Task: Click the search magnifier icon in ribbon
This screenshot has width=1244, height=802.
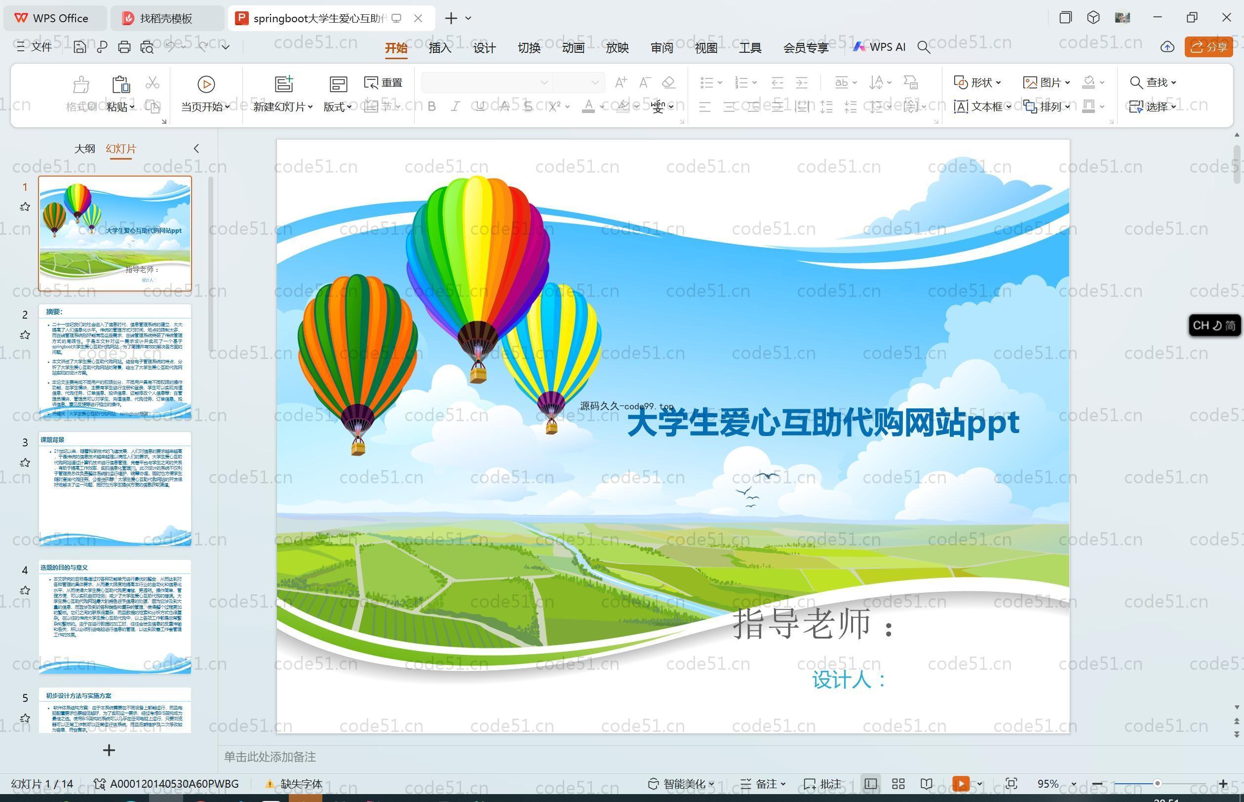Action: (x=924, y=47)
